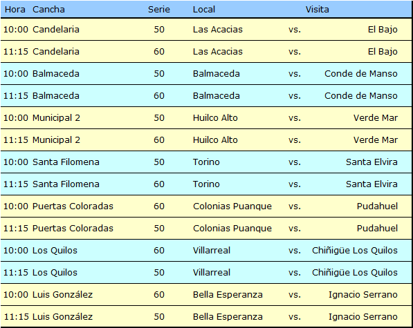Click Pudahuel in the 11:15 Puertas Coloradas row

377,228
